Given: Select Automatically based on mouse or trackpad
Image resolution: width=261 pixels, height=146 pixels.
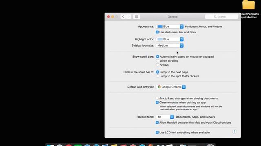Looking at the screenshot, I should coord(157,57).
